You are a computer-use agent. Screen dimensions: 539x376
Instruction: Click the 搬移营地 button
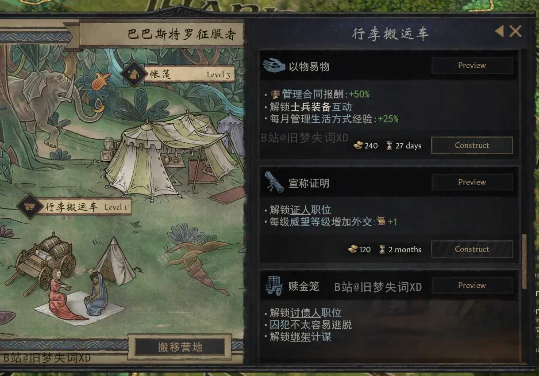click(x=180, y=347)
